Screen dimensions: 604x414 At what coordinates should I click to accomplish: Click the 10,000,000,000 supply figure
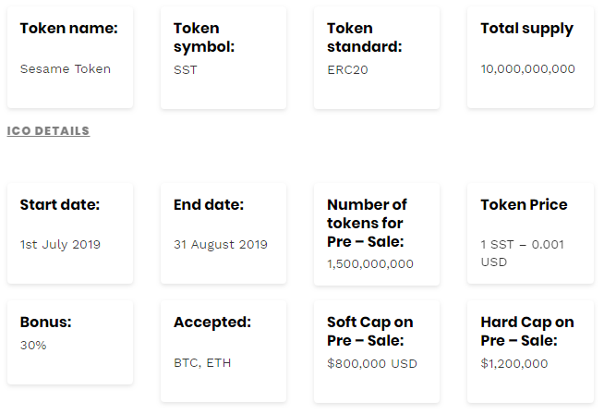pos(527,68)
